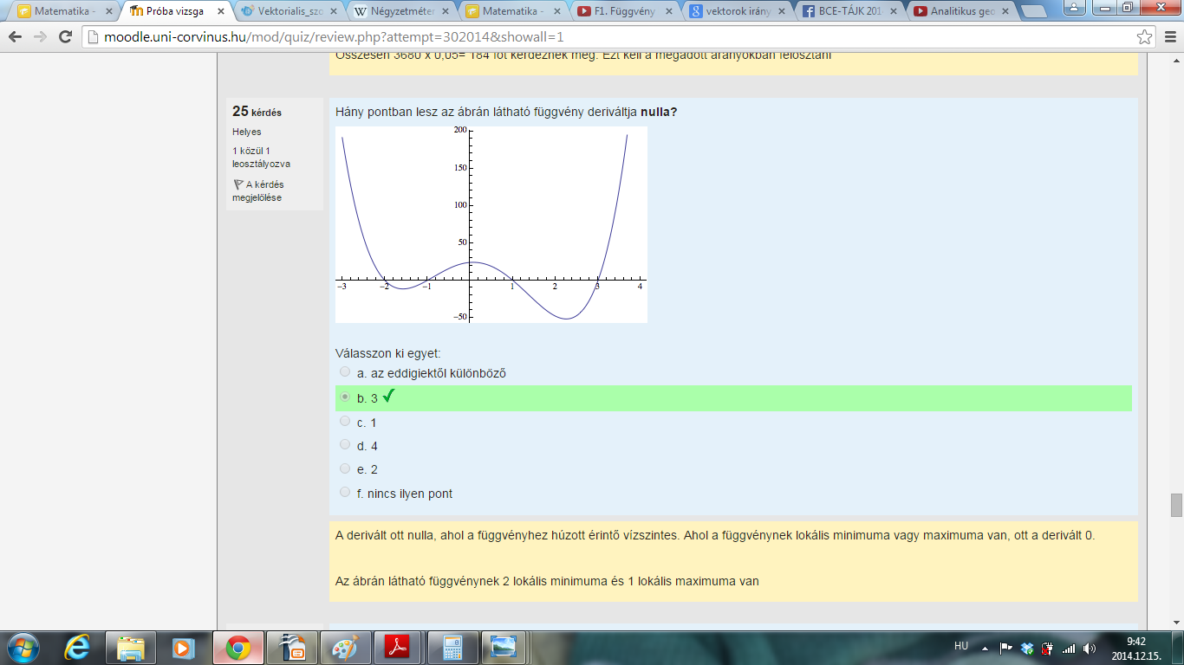This screenshot has height=665, width=1184.
Task: Show hidden system tray icons
Action: click(x=985, y=648)
